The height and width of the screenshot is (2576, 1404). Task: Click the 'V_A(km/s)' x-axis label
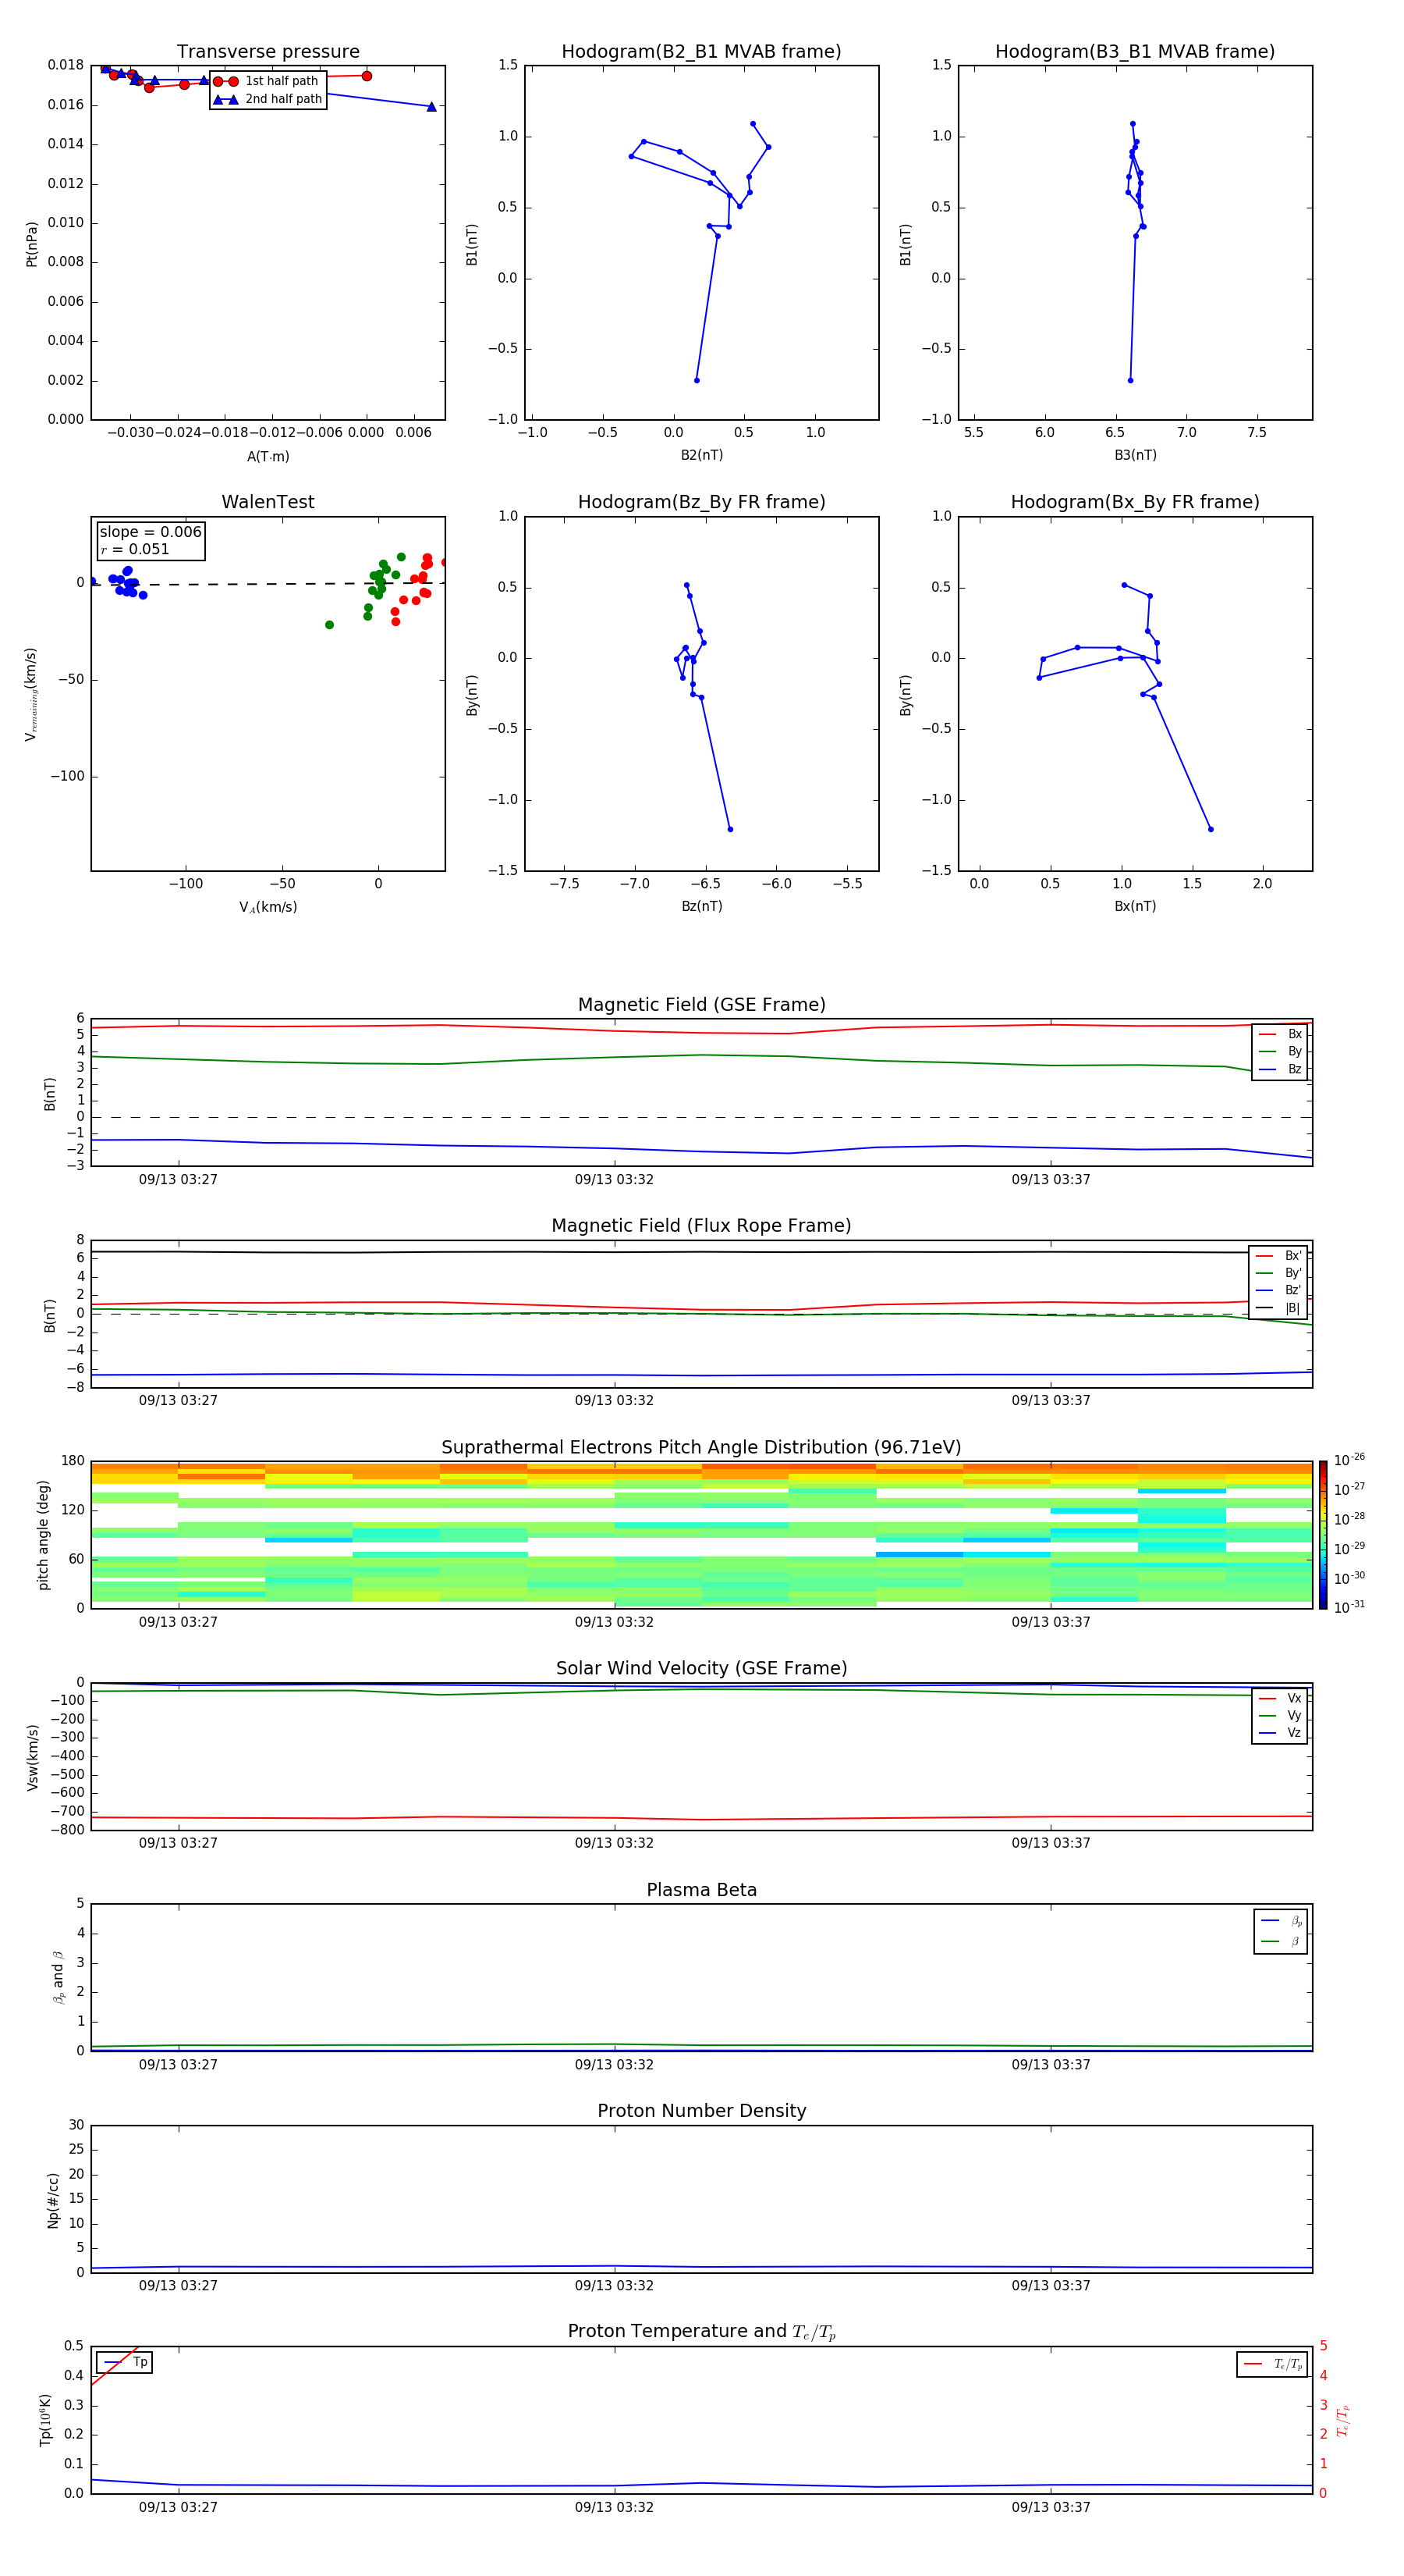coord(268,907)
